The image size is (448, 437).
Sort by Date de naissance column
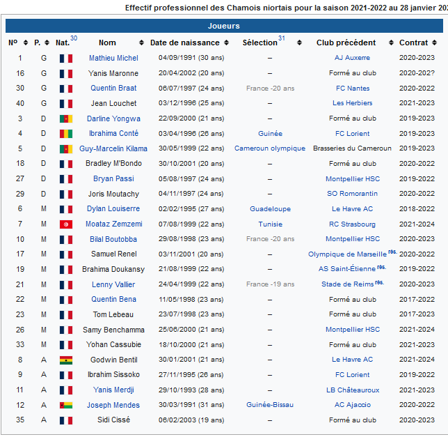(x=226, y=43)
